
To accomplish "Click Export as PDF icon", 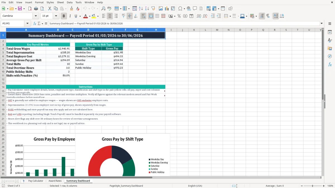I will (30, 9).
